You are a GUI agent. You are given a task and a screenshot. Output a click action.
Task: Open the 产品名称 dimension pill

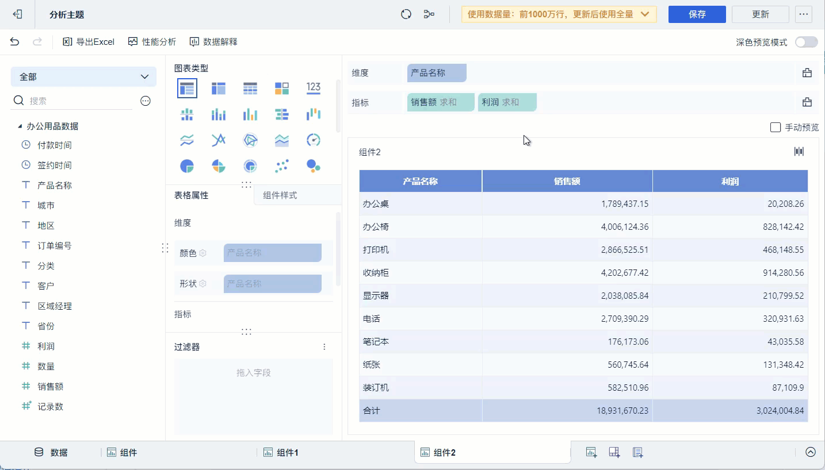point(437,73)
